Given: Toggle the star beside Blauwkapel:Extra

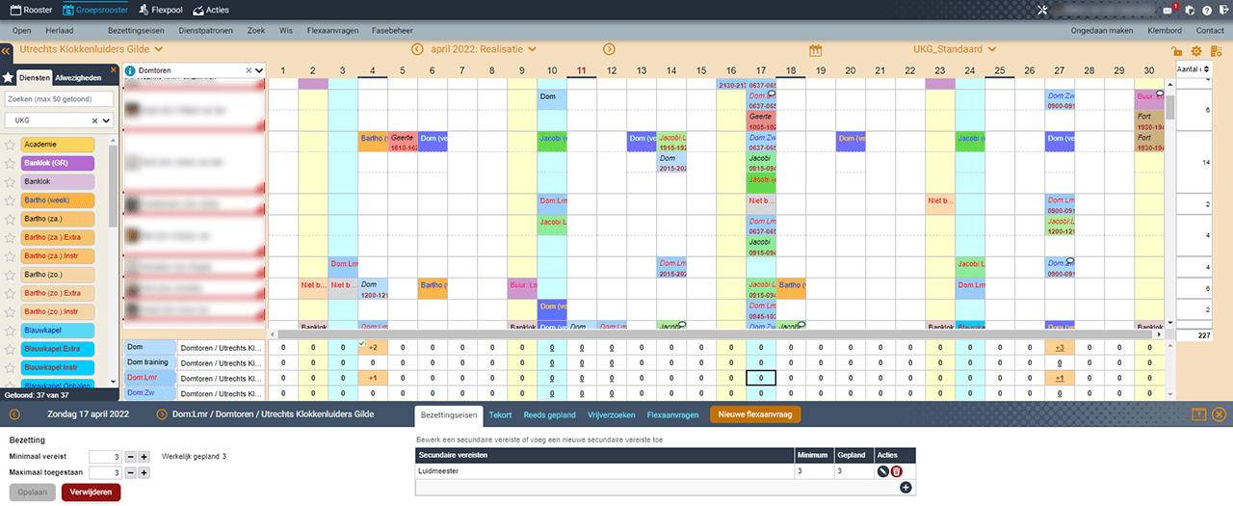Looking at the screenshot, I should tap(11, 348).
